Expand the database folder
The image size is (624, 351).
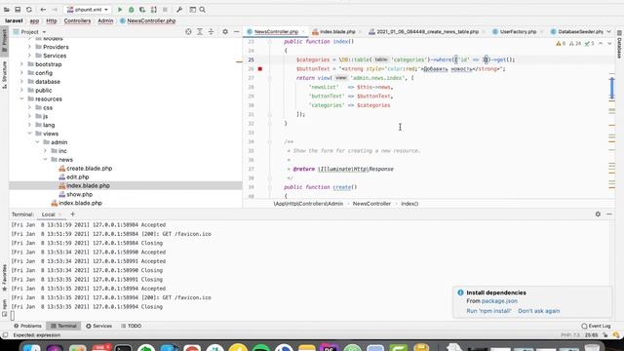(21, 82)
